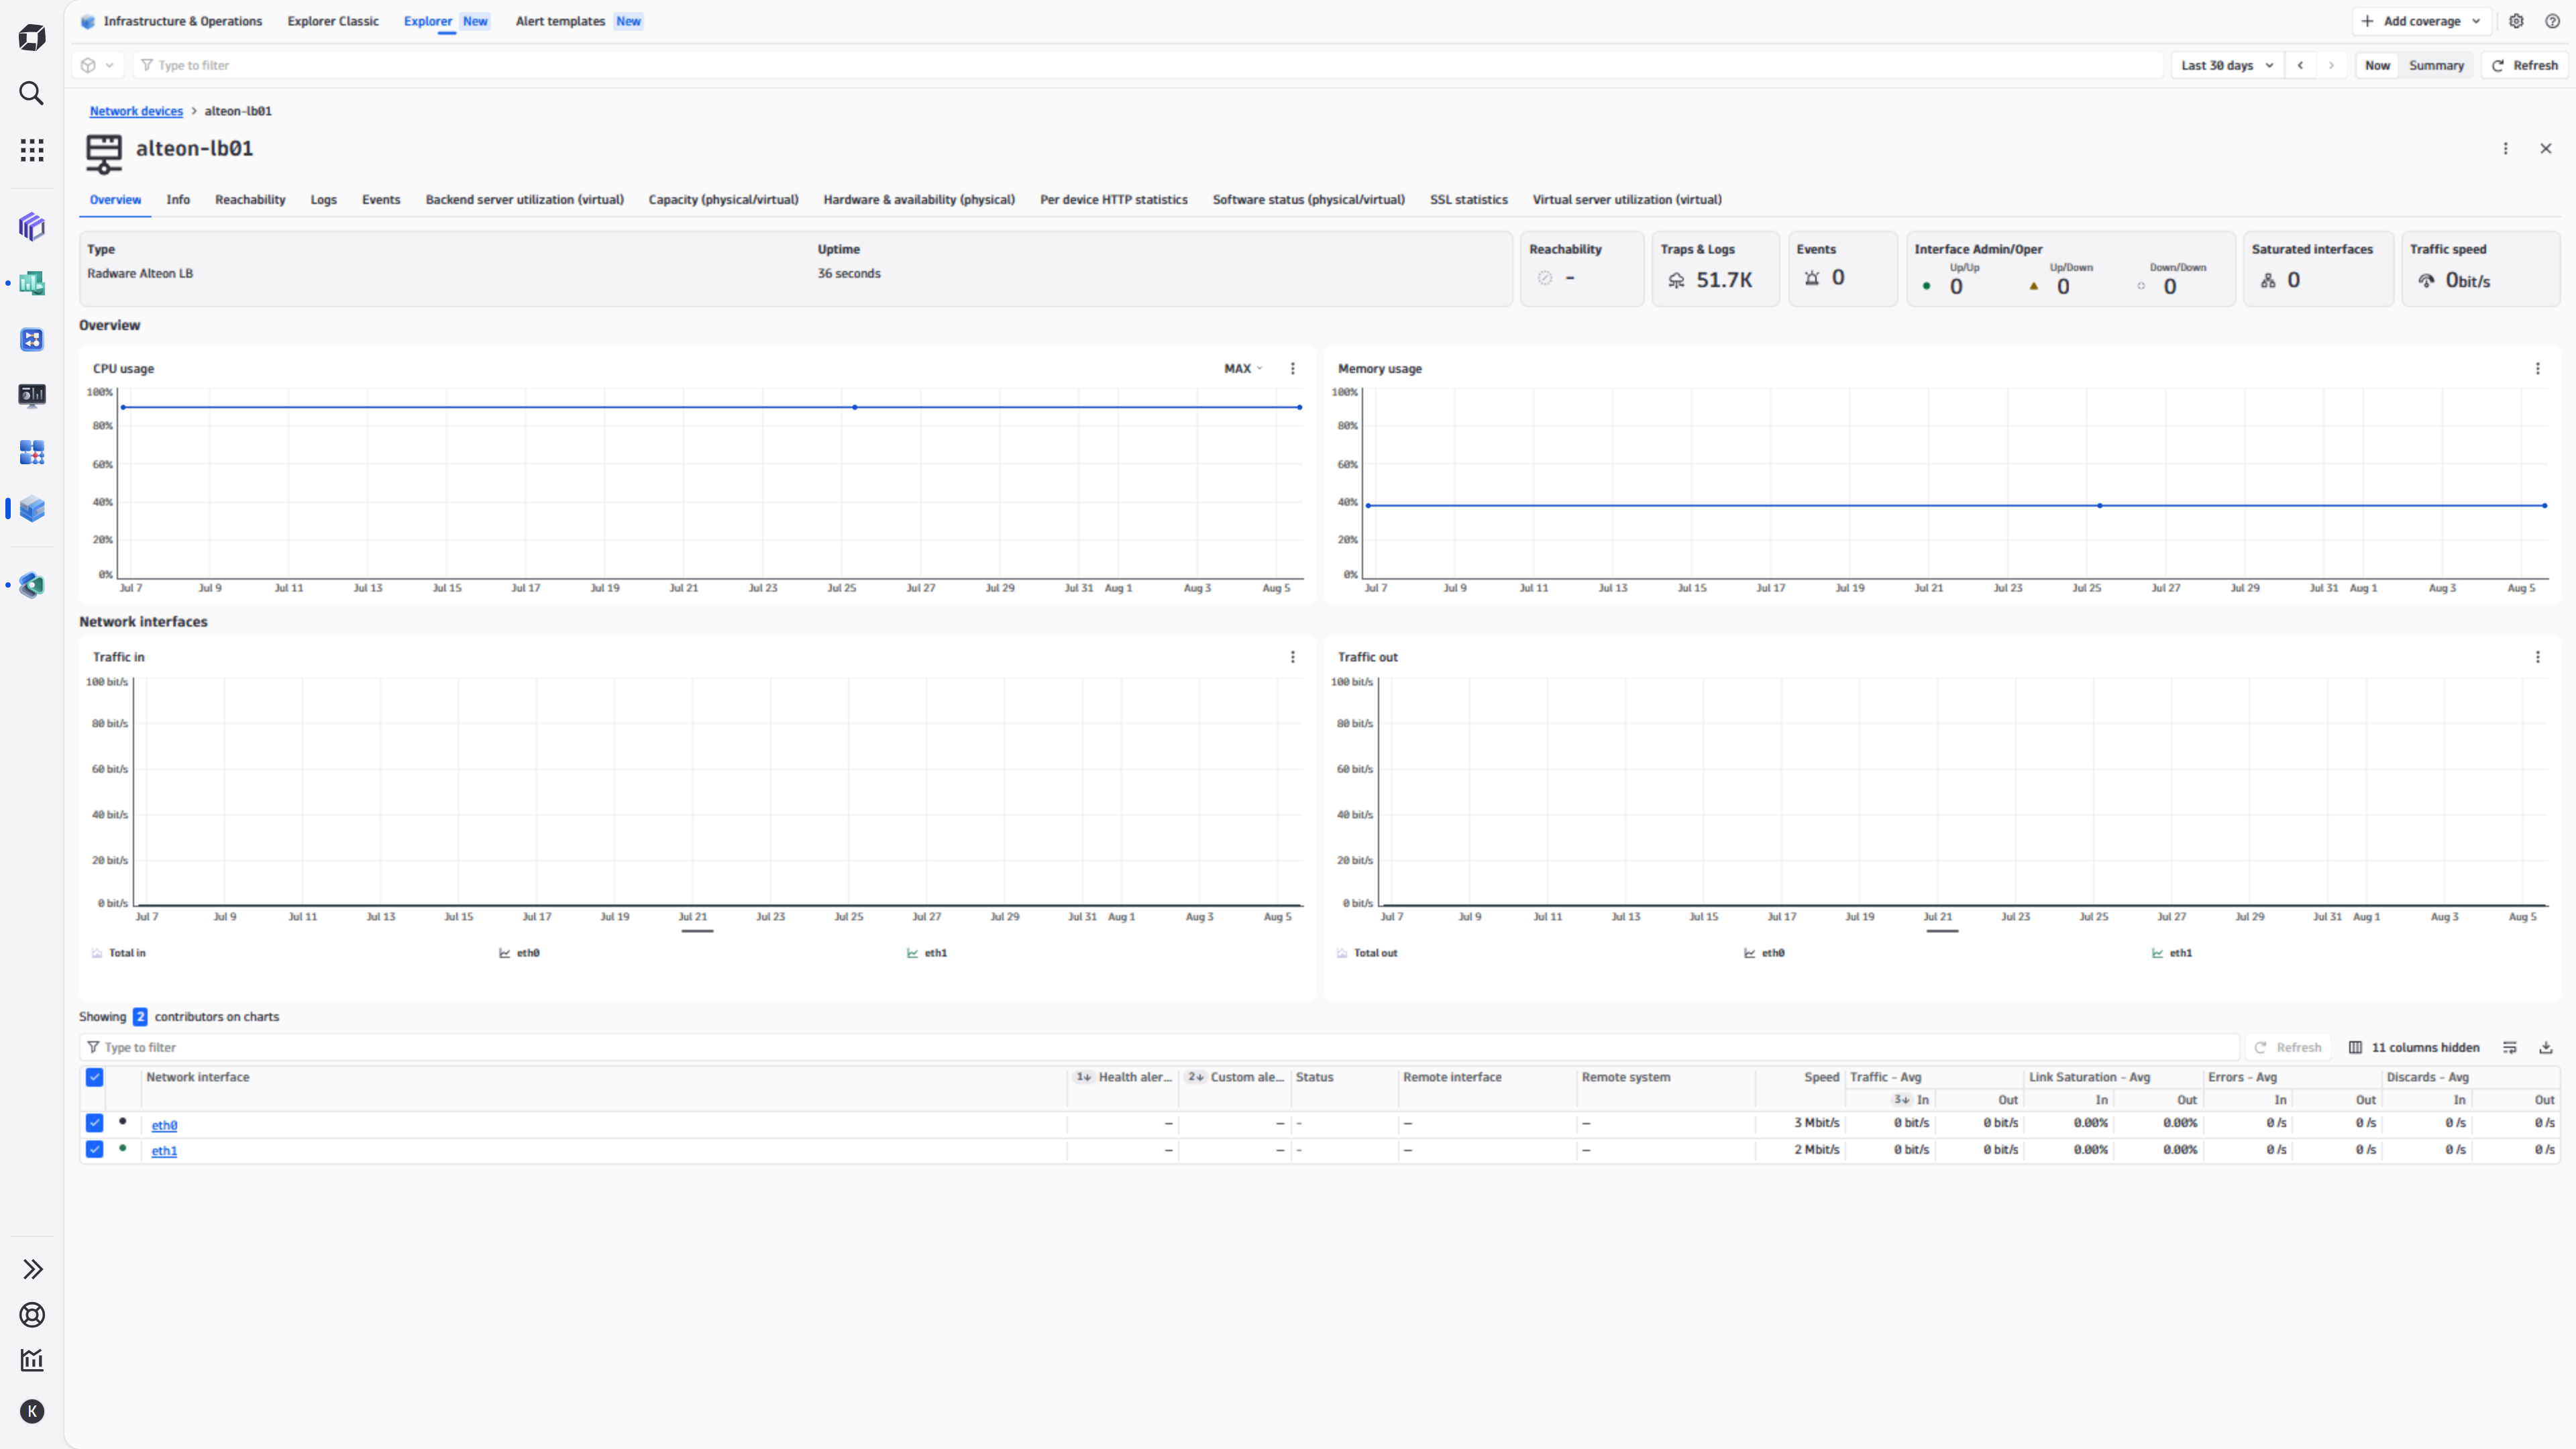The height and width of the screenshot is (1449, 2576).
Task: Toggle line wrapping in the interface table
Action: click(2510, 1047)
